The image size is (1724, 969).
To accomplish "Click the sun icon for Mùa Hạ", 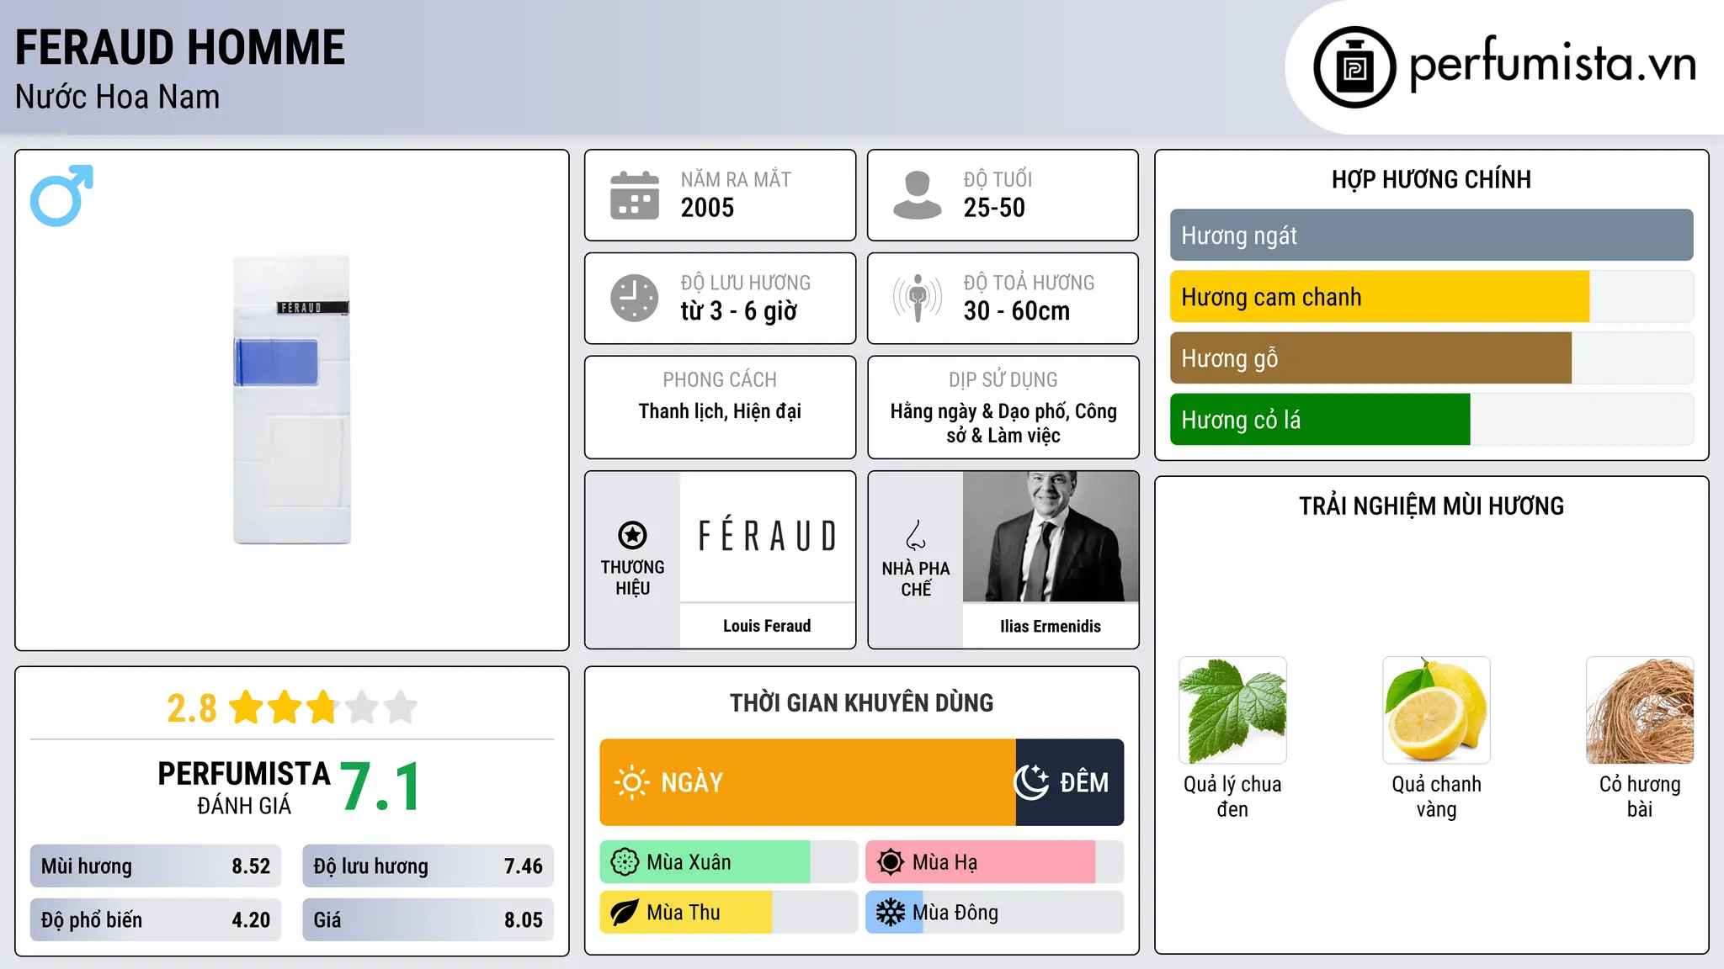I will coord(891,862).
